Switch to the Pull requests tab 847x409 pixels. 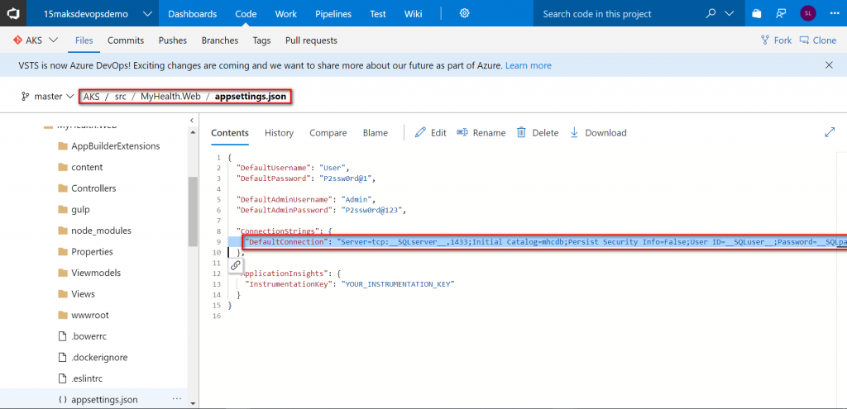pos(311,40)
